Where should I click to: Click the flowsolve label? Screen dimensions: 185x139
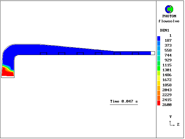(169, 21)
